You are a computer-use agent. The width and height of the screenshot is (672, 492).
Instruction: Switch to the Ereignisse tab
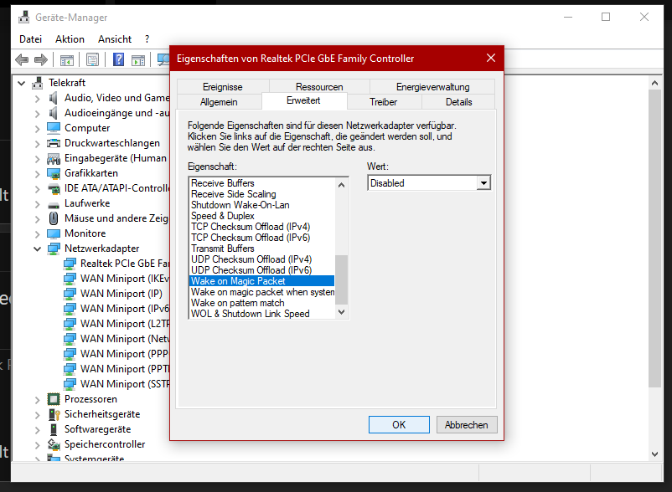(x=222, y=87)
